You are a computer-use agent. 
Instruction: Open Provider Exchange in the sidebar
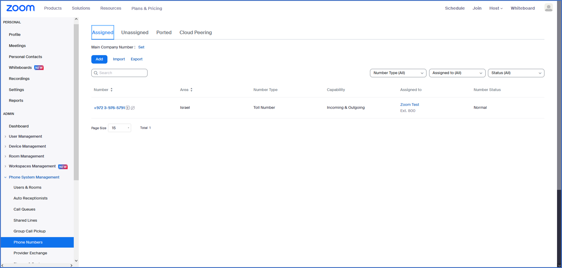[x=30, y=253]
